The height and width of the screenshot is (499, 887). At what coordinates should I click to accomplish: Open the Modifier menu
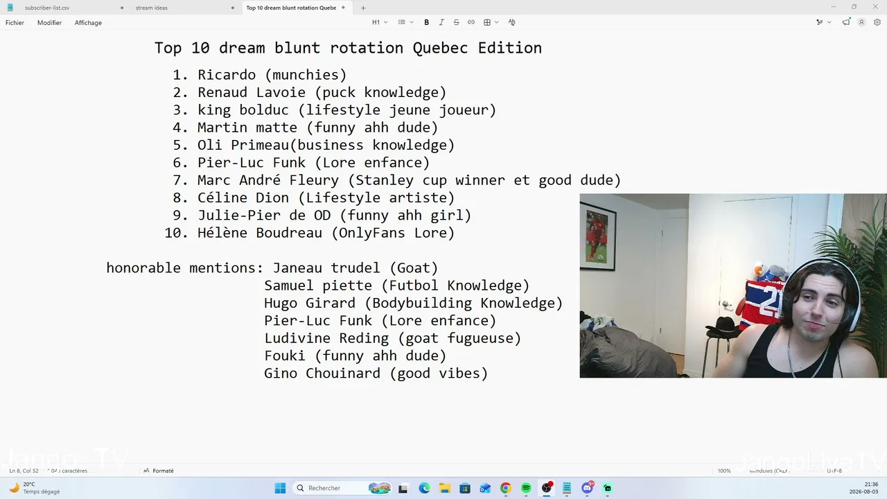click(49, 23)
